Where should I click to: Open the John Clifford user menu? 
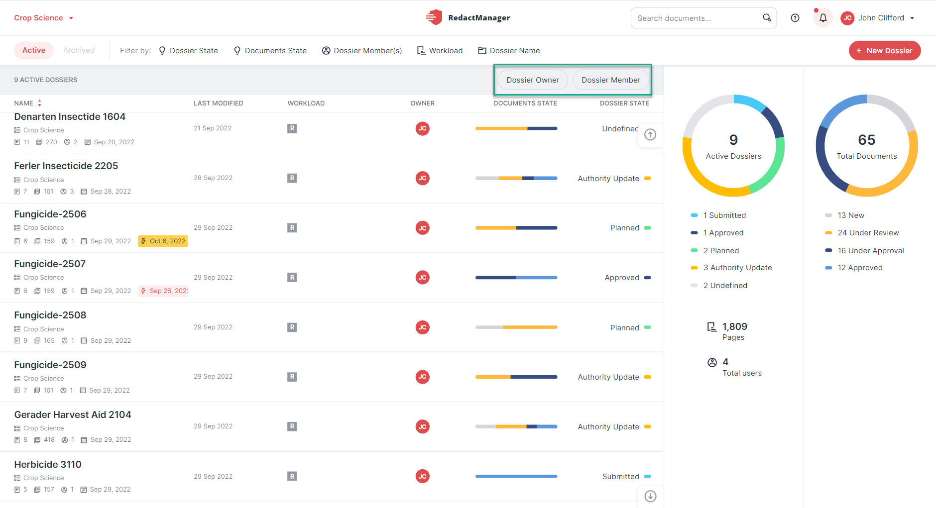tap(878, 18)
